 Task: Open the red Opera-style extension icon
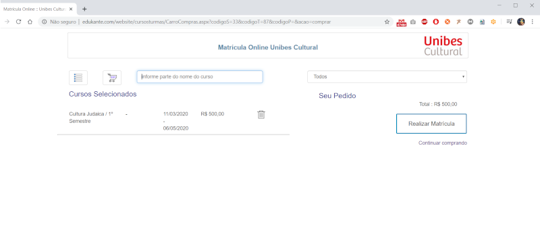(x=435, y=22)
